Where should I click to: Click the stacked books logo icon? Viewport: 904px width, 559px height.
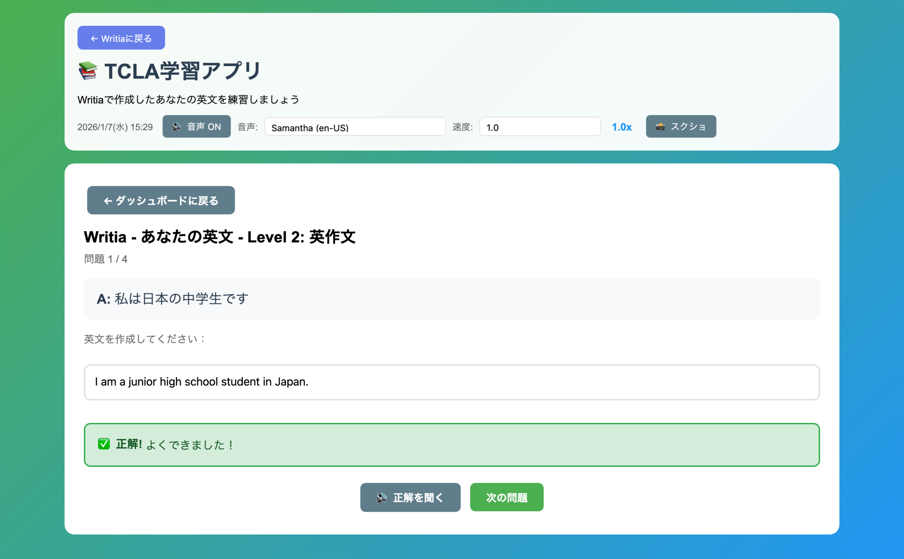[88, 71]
